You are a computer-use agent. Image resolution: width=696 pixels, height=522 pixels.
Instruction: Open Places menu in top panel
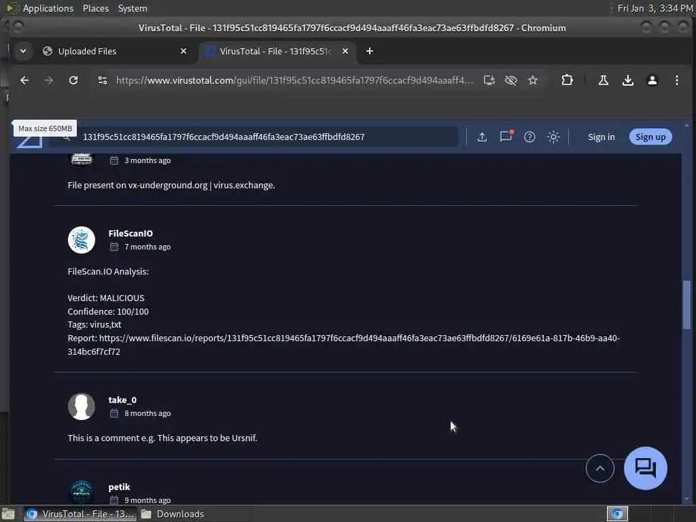point(95,8)
